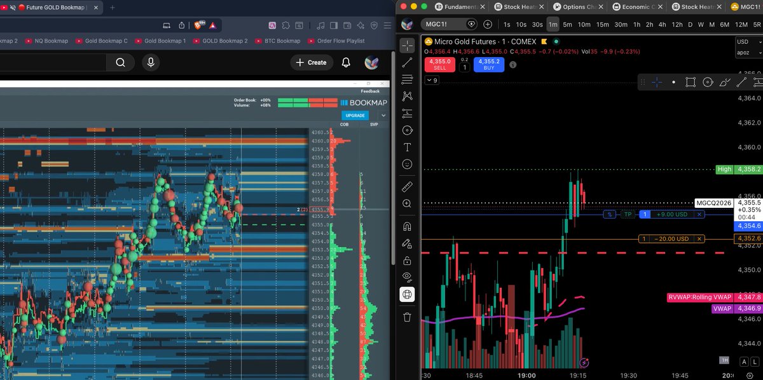Toggle auto scale A button
The height and width of the screenshot is (380, 763).
[743, 360]
